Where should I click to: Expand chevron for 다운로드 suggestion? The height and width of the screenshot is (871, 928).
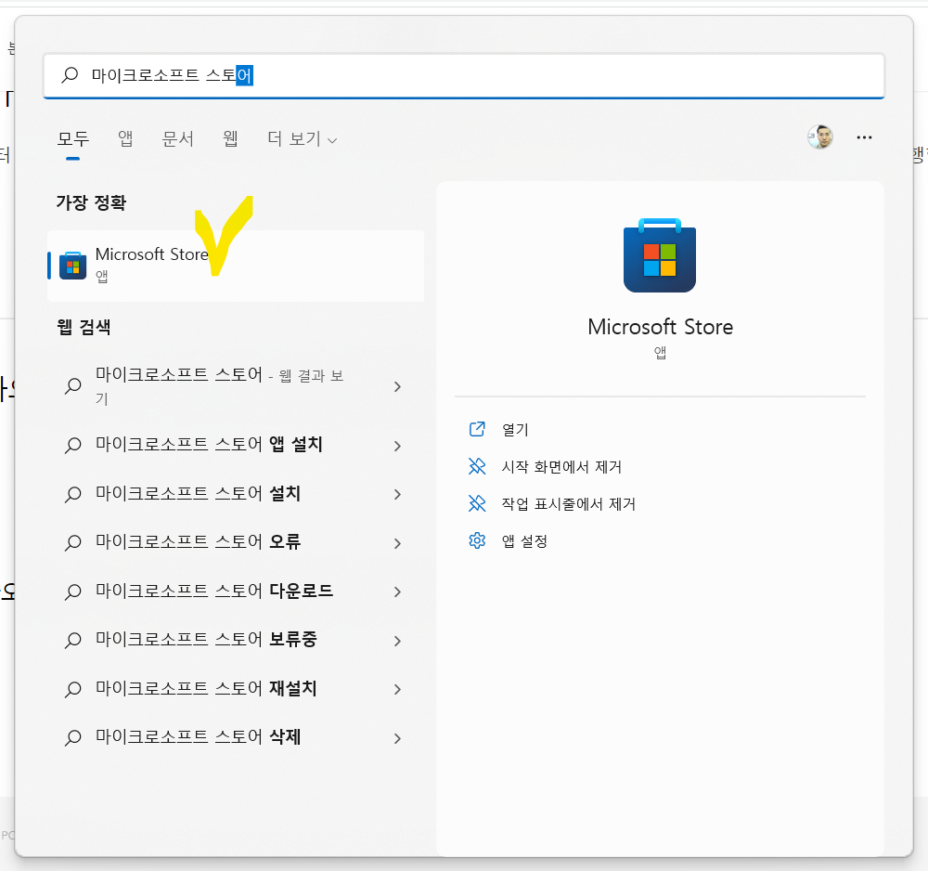[398, 592]
